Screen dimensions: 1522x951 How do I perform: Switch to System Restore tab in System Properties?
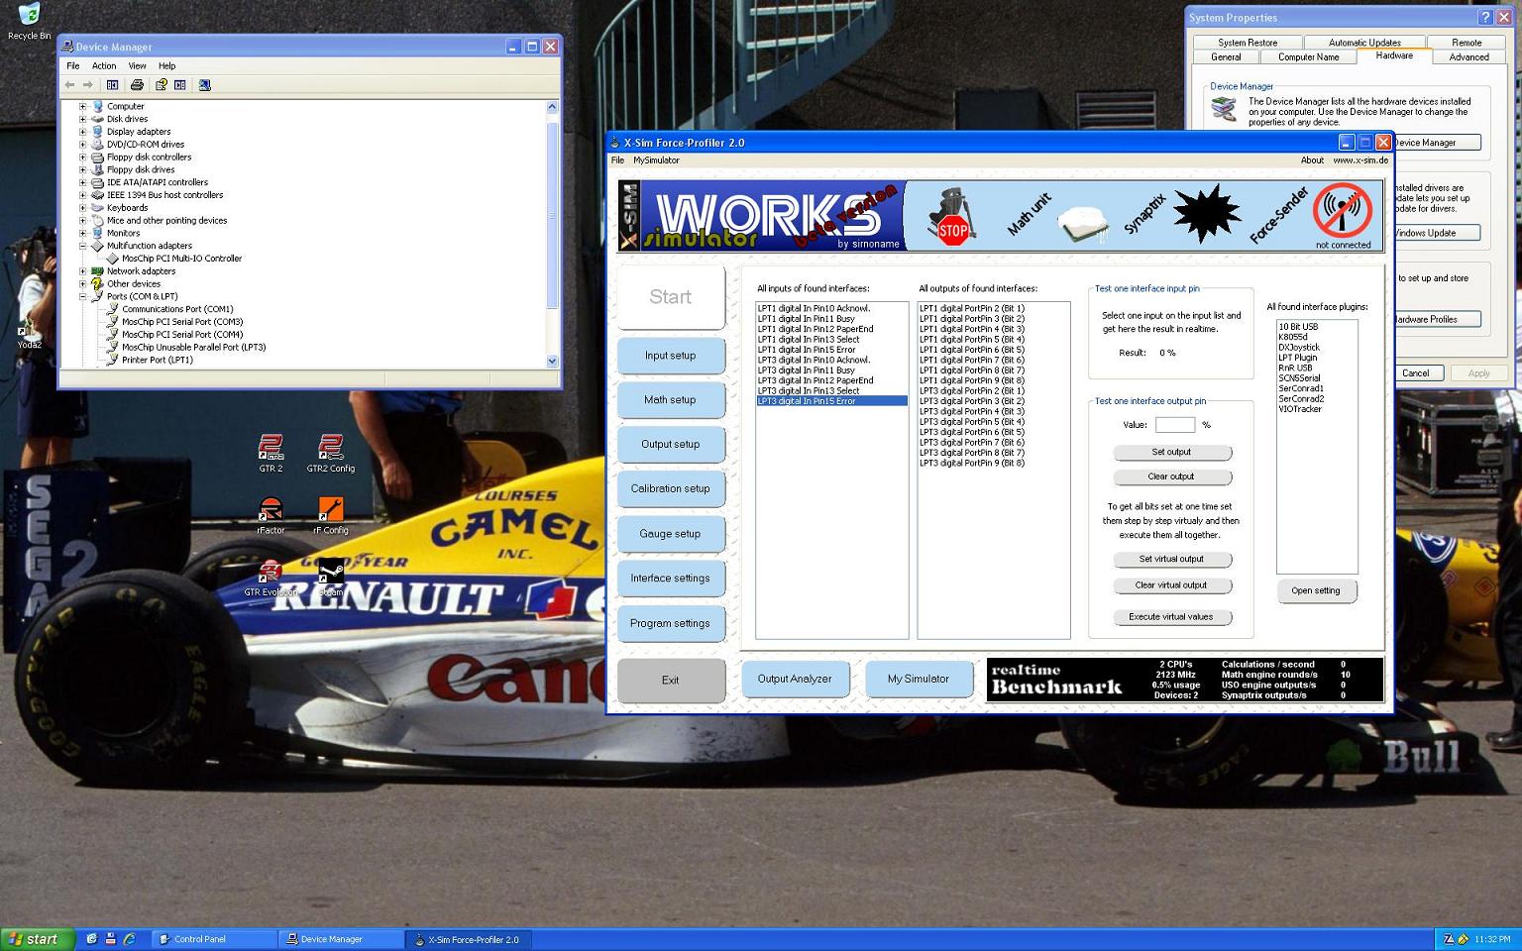[1248, 43]
